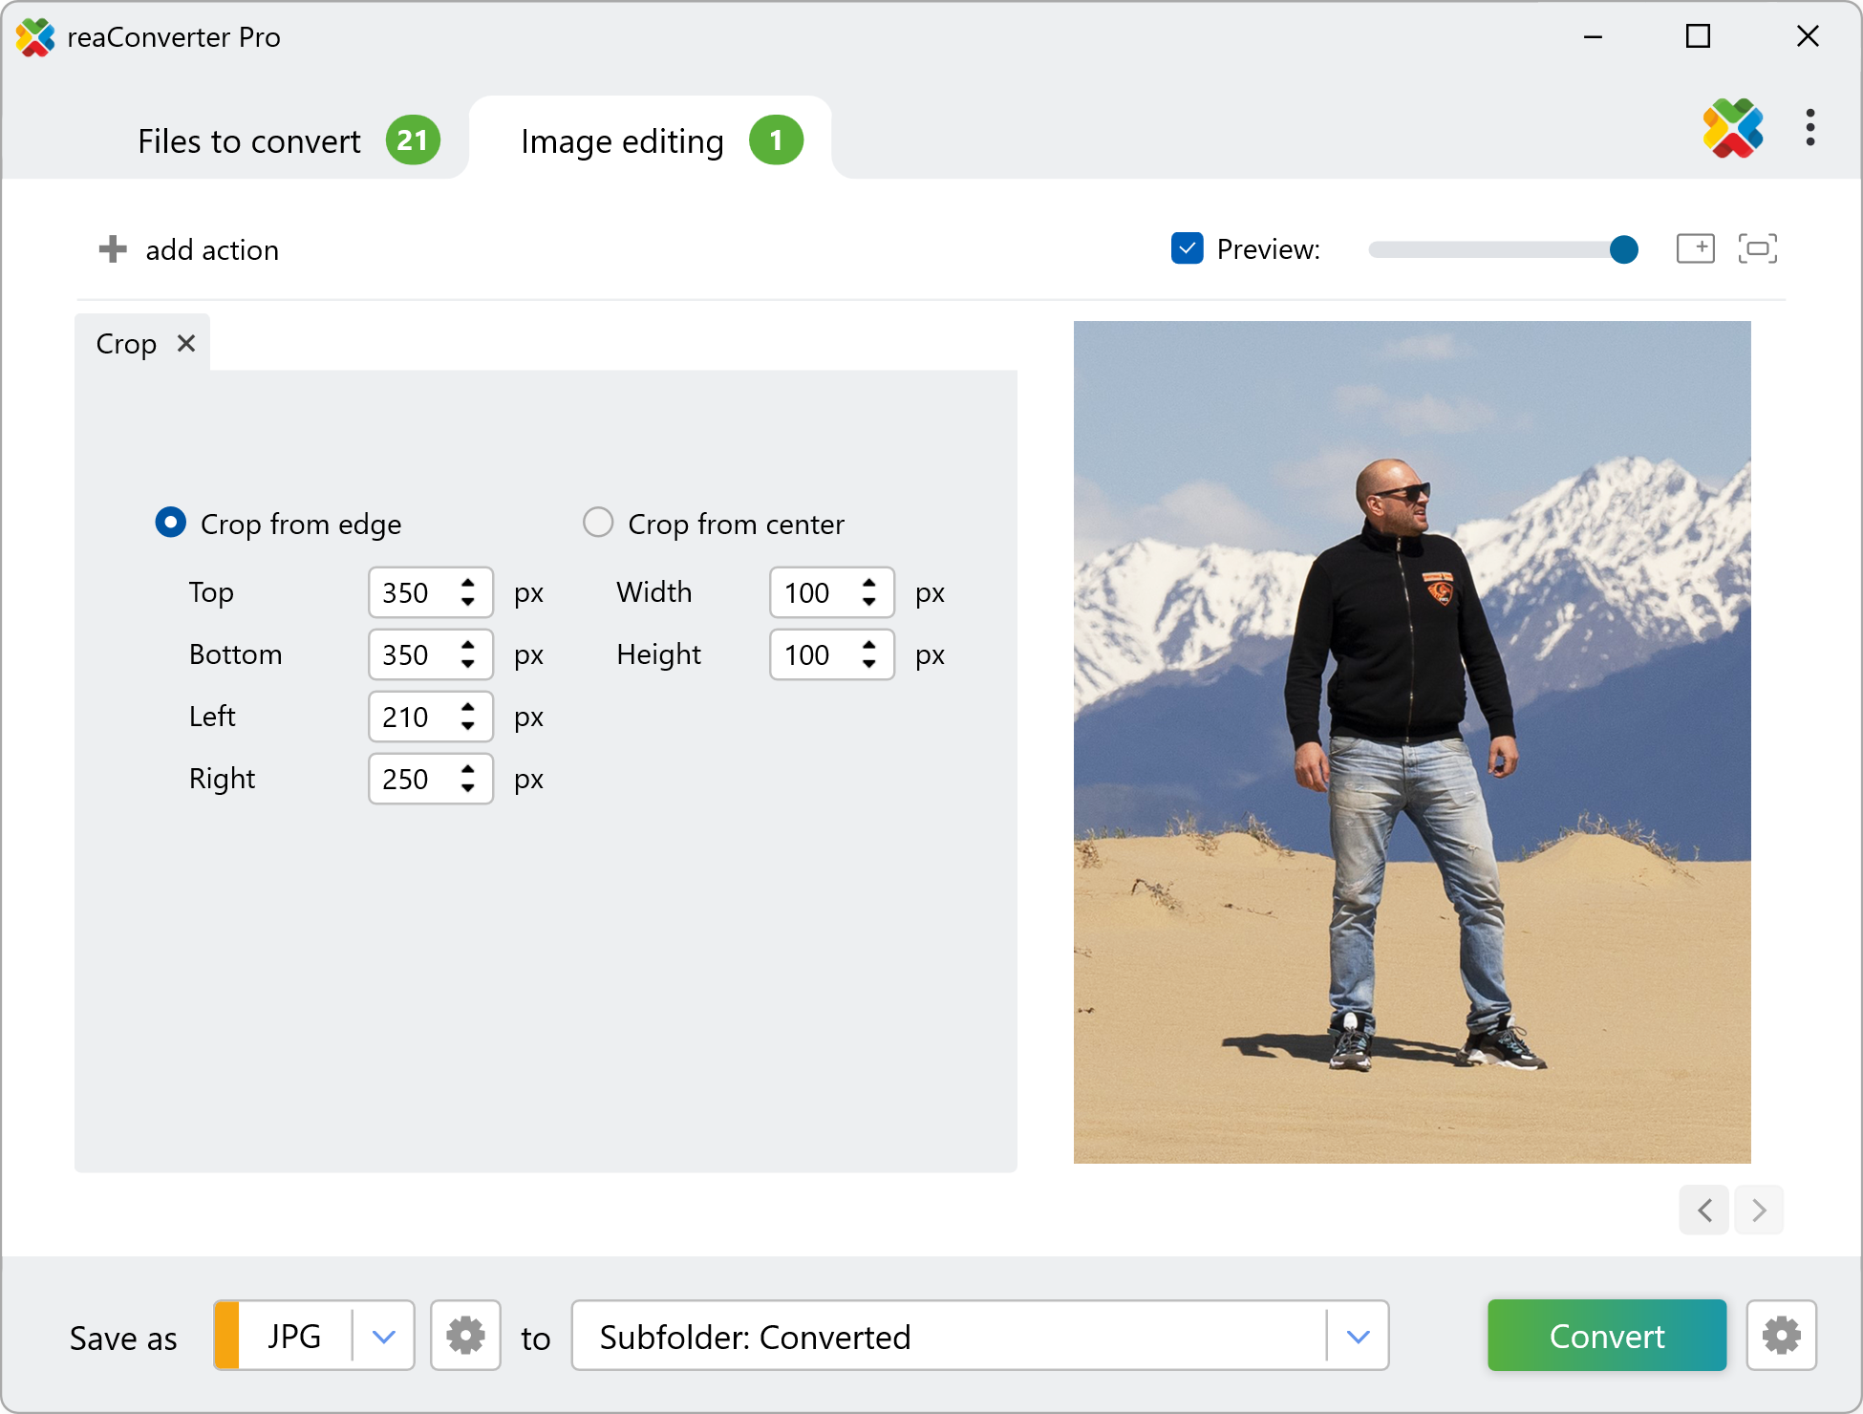The height and width of the screenshot is (1414, 1863).
Task: Disable the Preview checkbox
Action: coord(1187,248)
